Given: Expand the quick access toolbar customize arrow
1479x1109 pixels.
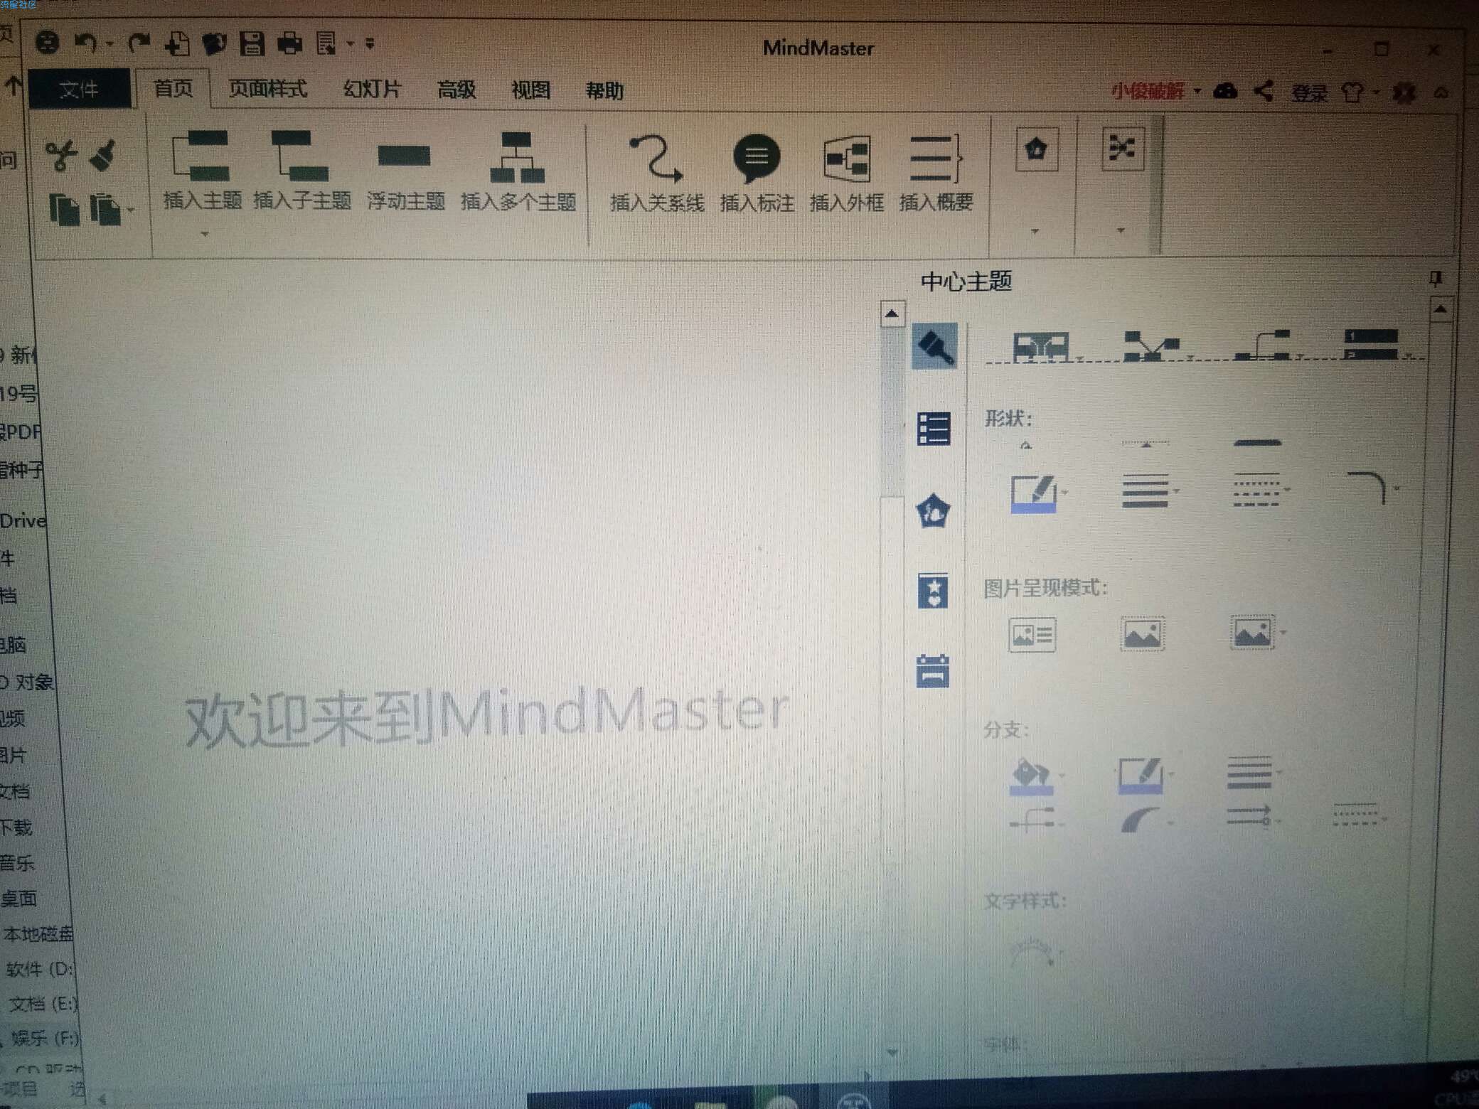Looking at the screenshot, I should (x=370, y=44).
